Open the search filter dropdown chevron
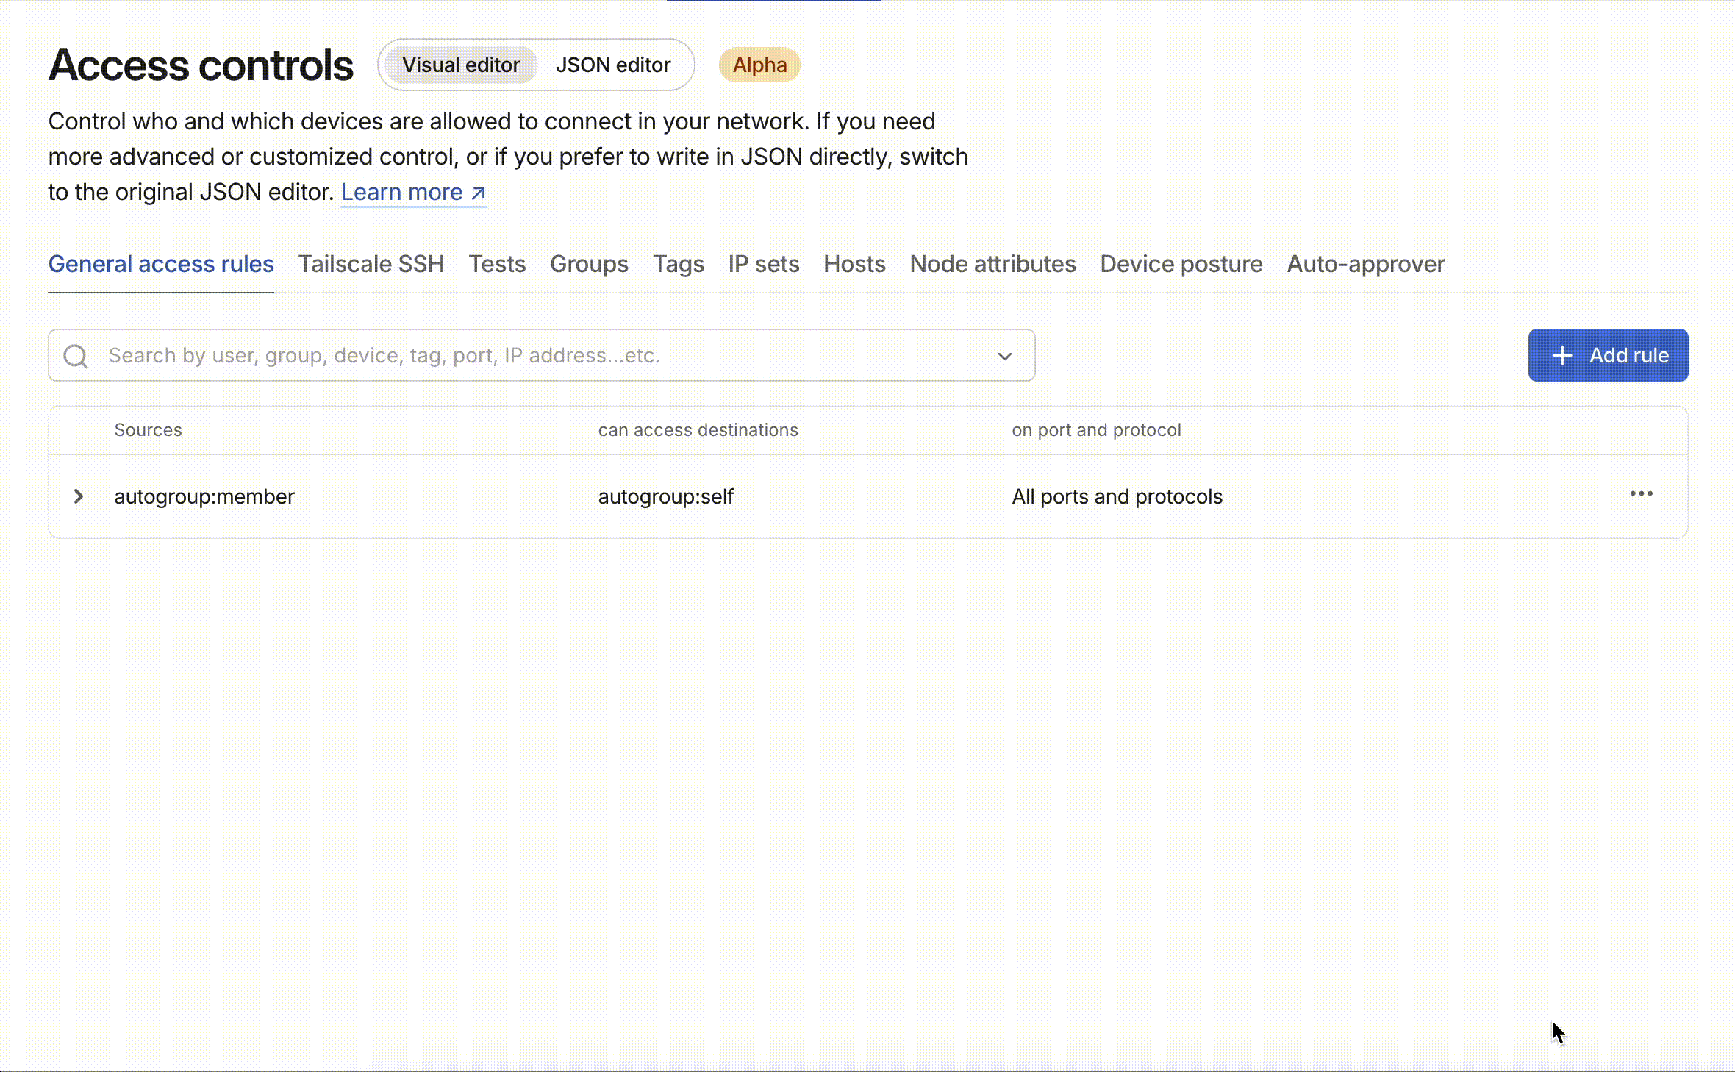1735x1072 pixels. [x=1004, y=356]
